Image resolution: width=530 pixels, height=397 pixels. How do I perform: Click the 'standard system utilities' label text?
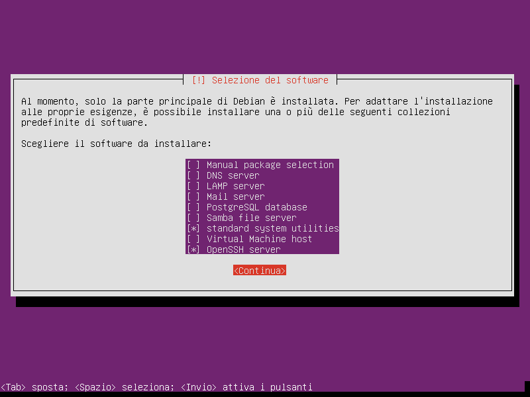tap(273, 228)
